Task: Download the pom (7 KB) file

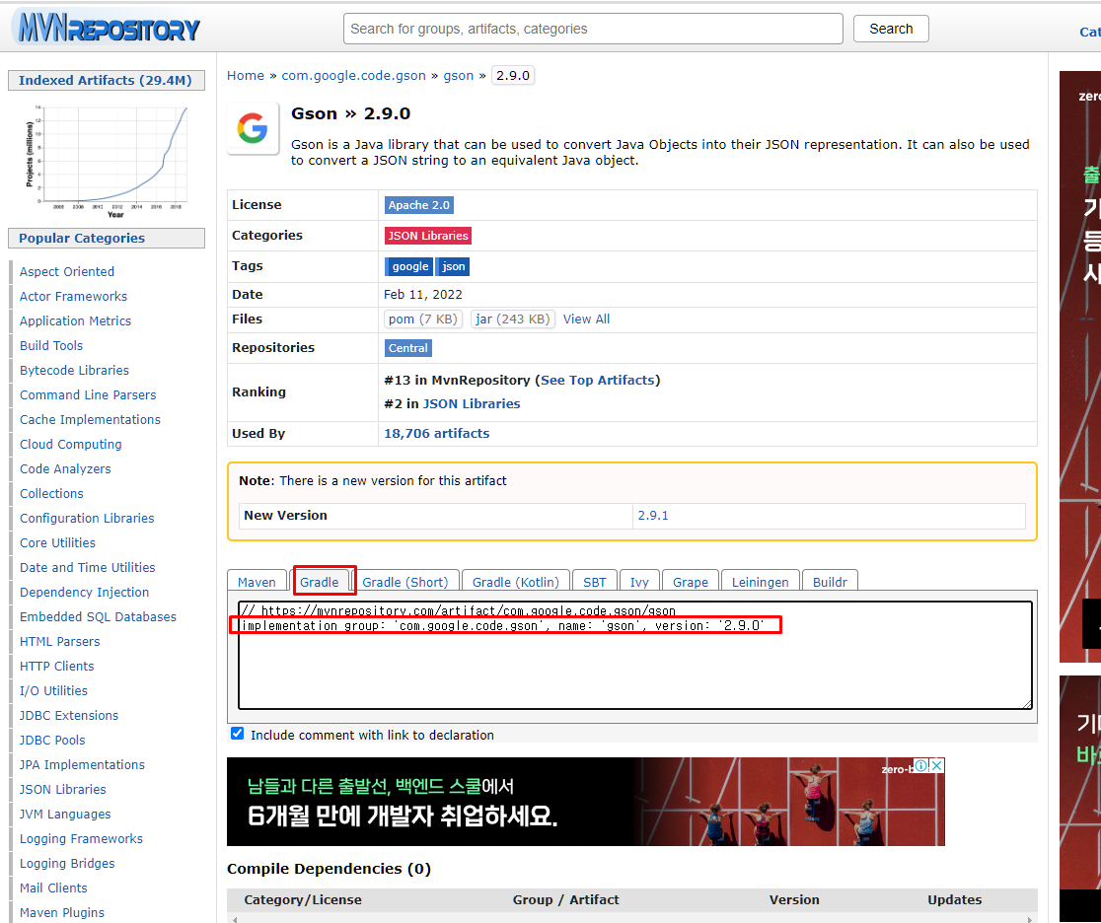Action: tap(422, 319)
